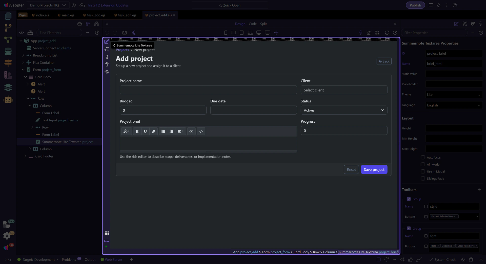
Task: Collapse the Card Body tree node
Action: (x=26, y=77)
